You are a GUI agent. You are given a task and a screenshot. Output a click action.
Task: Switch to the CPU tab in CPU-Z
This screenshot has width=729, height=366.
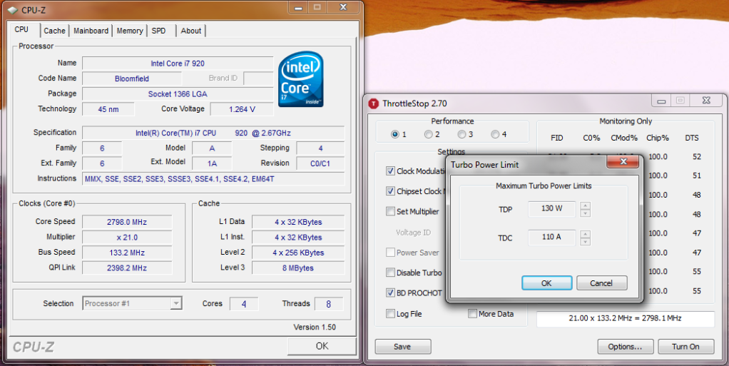coord(21,29)
